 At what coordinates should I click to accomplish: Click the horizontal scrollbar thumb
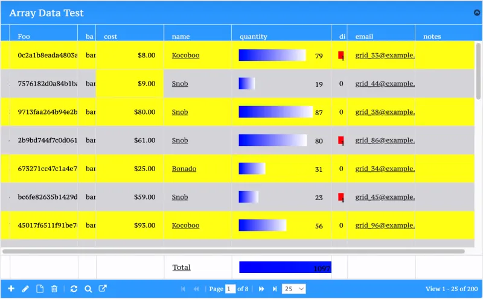(234, 251)
